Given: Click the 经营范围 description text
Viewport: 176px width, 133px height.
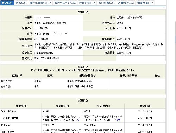Looking at the screenshot, I should point(99,46).
